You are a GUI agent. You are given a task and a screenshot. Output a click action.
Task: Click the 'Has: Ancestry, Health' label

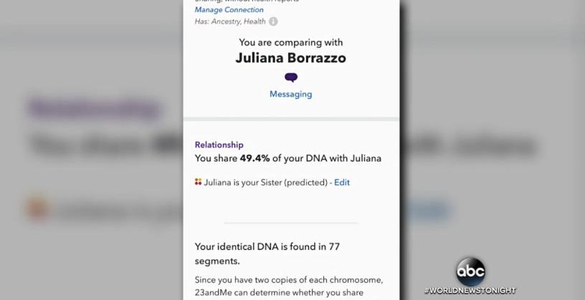coord(230,21)
